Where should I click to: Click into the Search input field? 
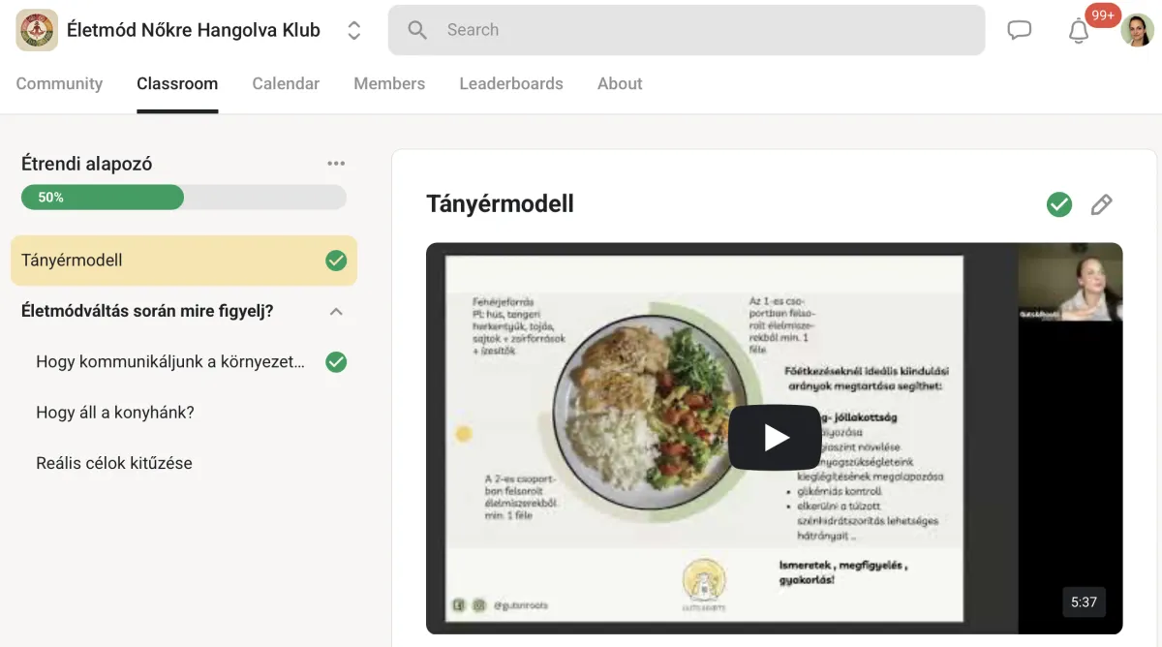click(687, 30)
